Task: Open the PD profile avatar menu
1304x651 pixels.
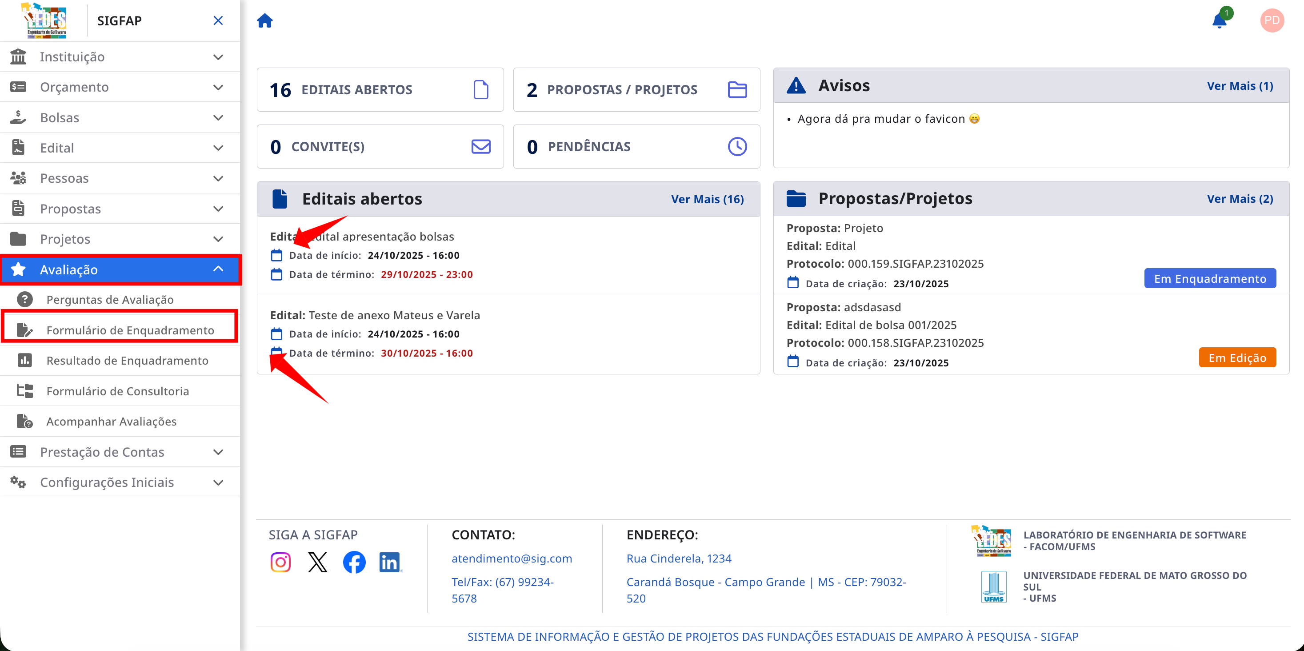Action: tap(1272, 20)
